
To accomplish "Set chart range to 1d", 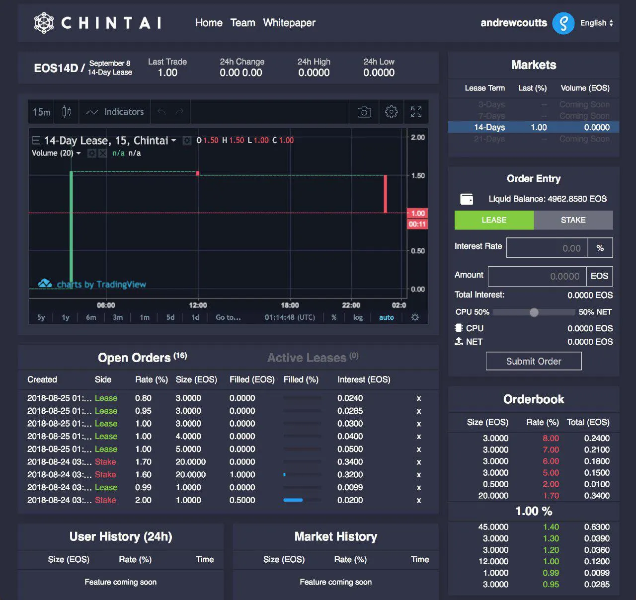I will pyautogui.click(x=195, y=317).
